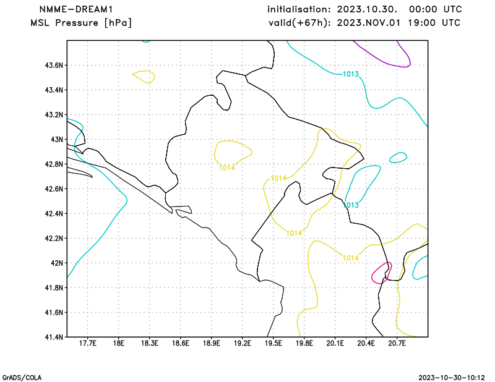
Task: Click the 43N latitude label
Action: tap(57, 140)
